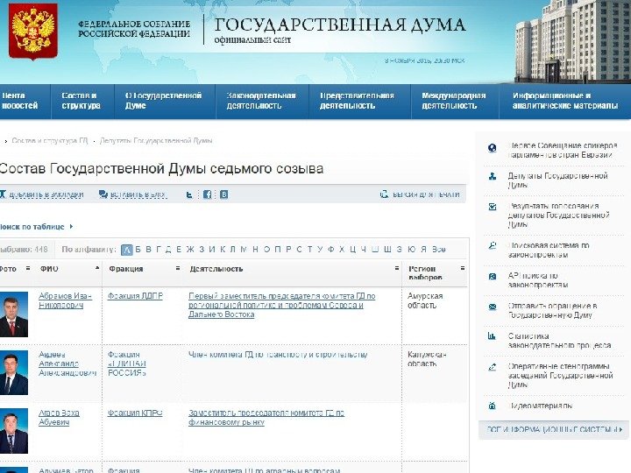Open the Фракция ЛДПР link
This screenshot has height=473, width=631.
tap(135, 296)
